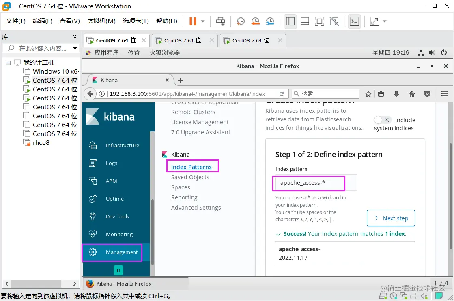Show site information icon in address bar
Image resolution: width=454 pixels, height=301 pixels.
point(101,94)
